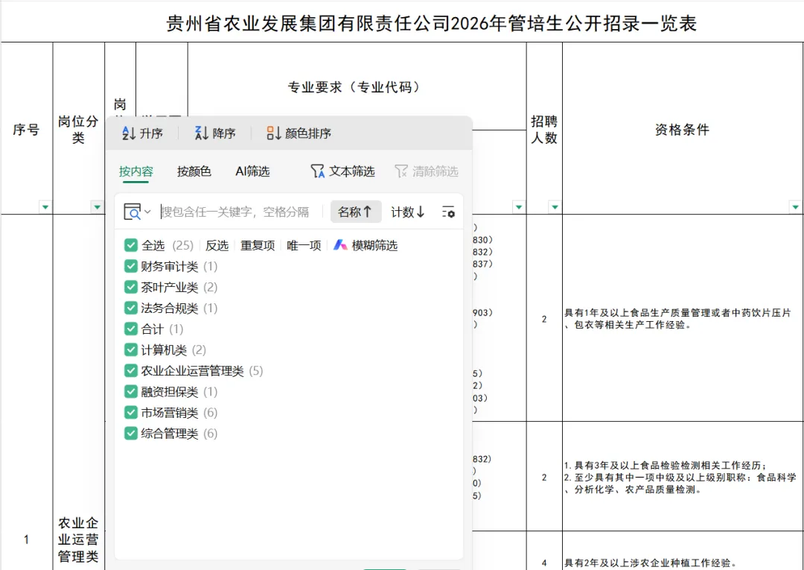The height and width of the screenshot is (570, 804).
Task: Select the 资格条件 header cell
Action: tap(683, 128)
